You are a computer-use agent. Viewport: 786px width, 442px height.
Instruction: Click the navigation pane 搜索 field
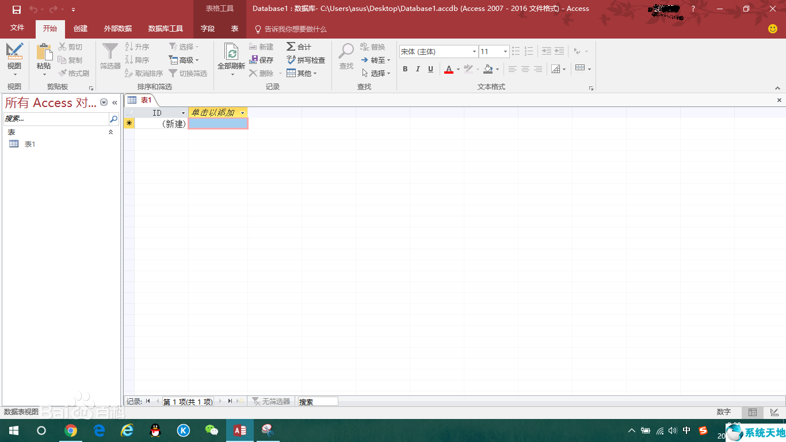coord(56,119)
